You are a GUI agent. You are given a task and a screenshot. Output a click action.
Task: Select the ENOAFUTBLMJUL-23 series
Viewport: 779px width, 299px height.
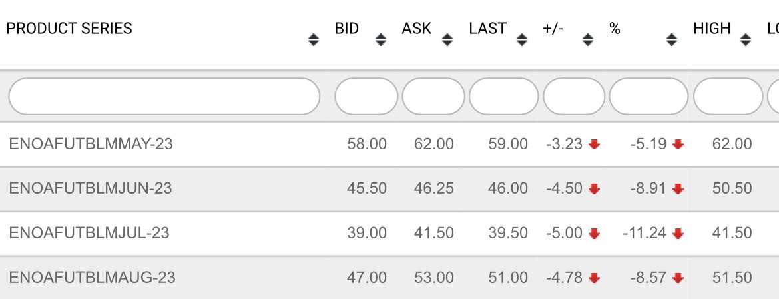[89, 233]
